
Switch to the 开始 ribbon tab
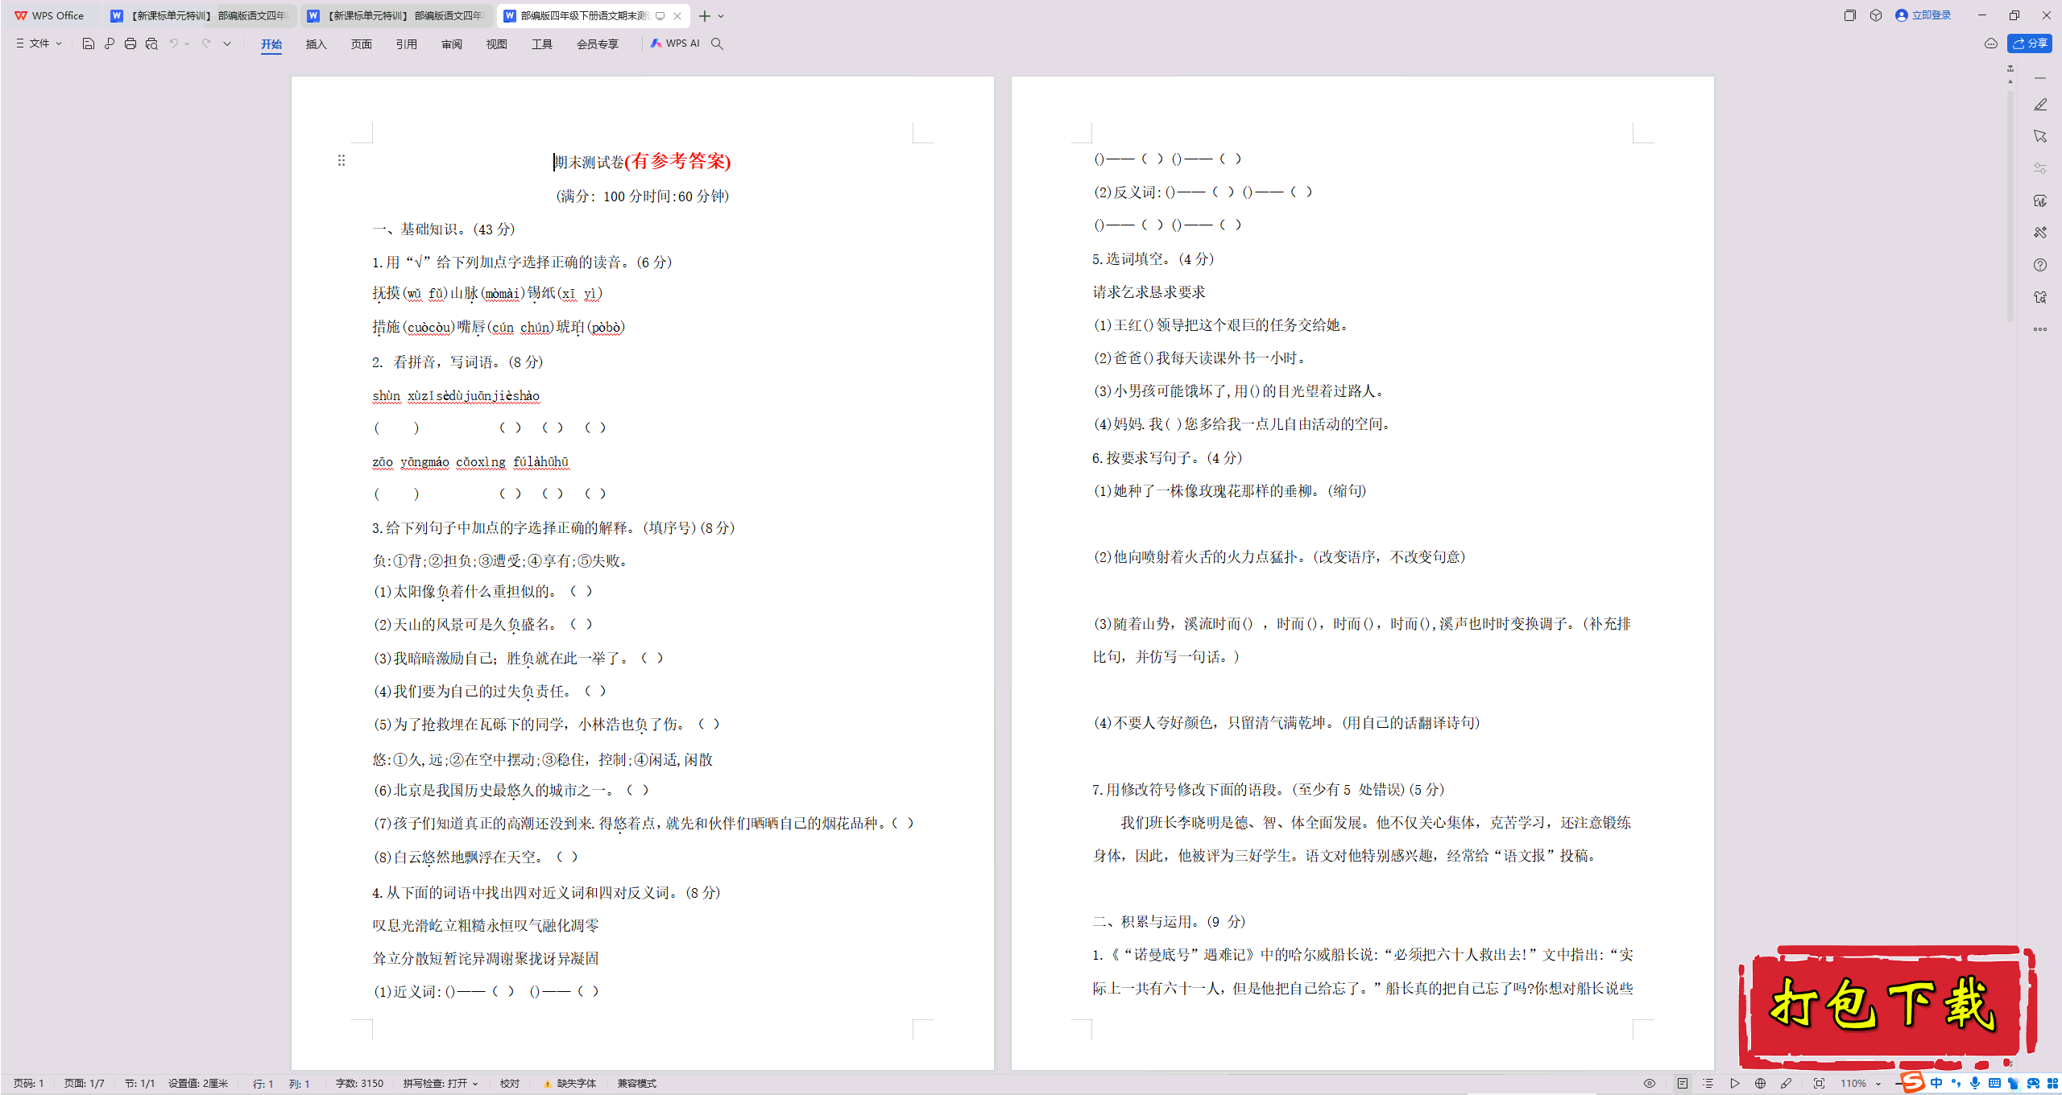click(271, 44)
